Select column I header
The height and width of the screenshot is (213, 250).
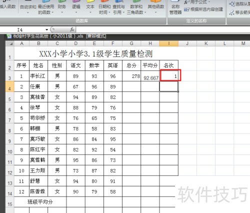point(169,43)
